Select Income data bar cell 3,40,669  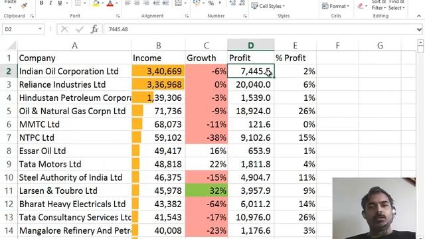point(159,71)
